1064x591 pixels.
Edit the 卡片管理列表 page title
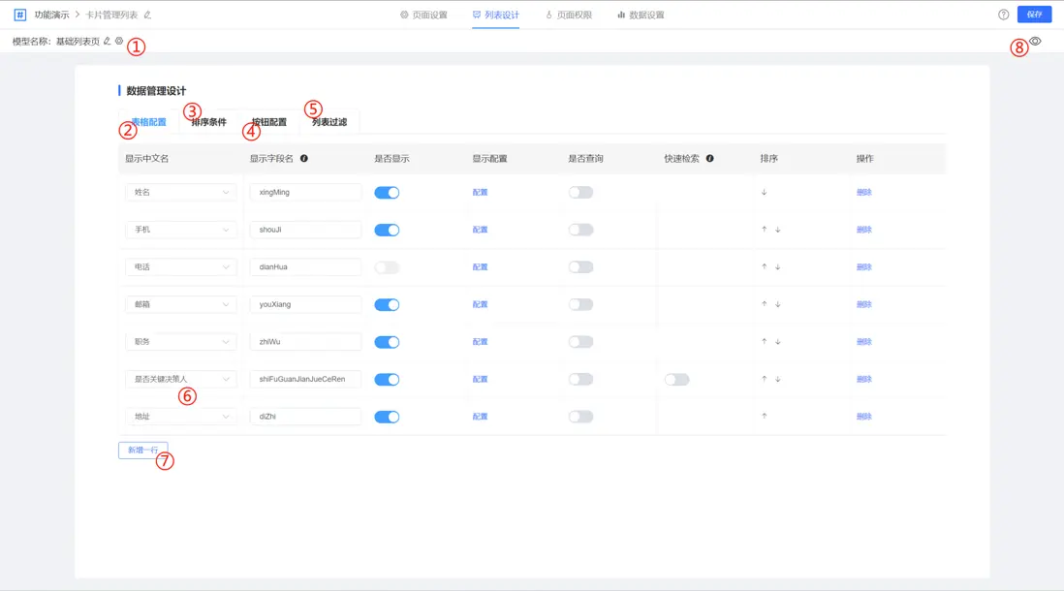click(147, 15)
